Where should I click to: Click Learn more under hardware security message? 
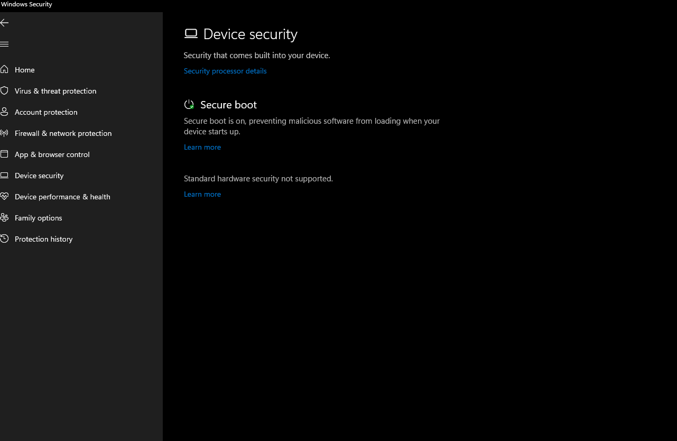(202, 194)
